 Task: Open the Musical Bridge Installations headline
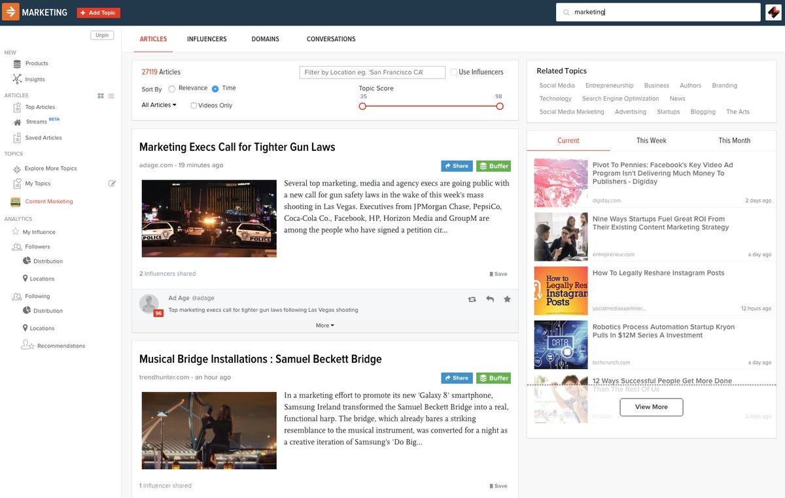click(260, 359)
